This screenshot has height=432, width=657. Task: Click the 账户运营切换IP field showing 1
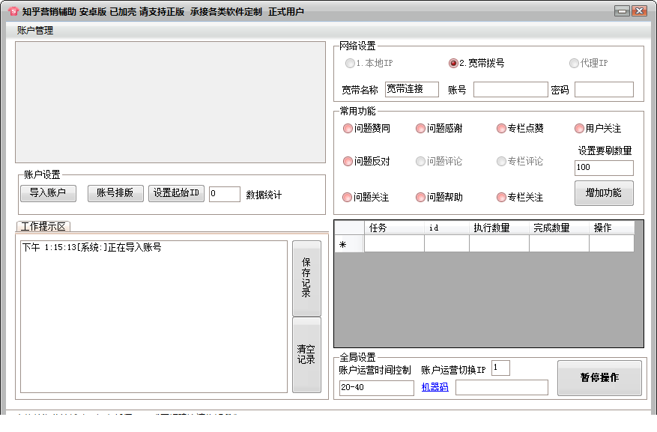(500, 368)
